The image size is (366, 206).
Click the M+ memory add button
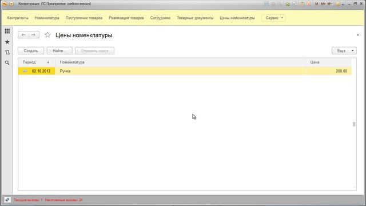click(x=323, y=4)
